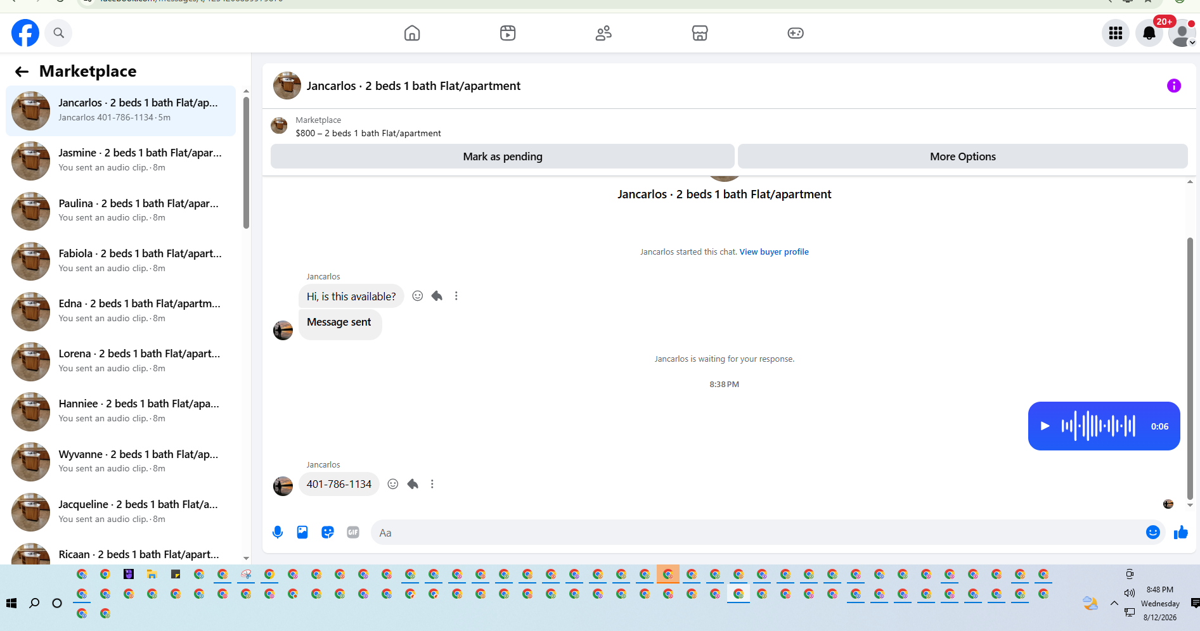The image size is (1200, 631).
Task: Select the Wyvanne chat
Action: (121, 462)
